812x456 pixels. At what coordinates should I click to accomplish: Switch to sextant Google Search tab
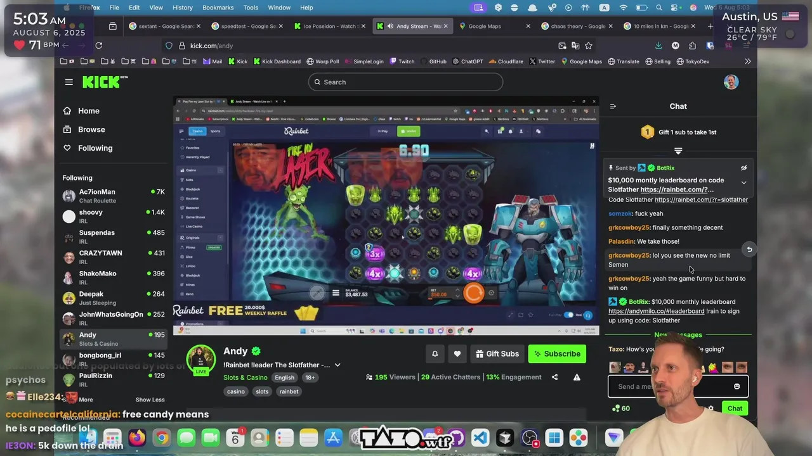(164, 27)
